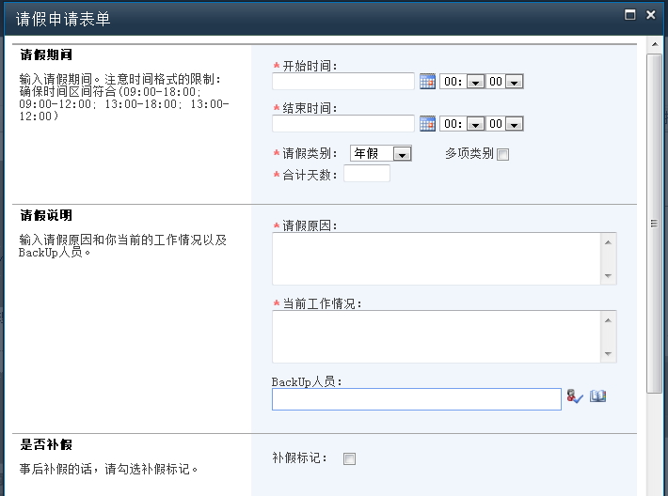Open the address book browse icon

pos(597,396)
